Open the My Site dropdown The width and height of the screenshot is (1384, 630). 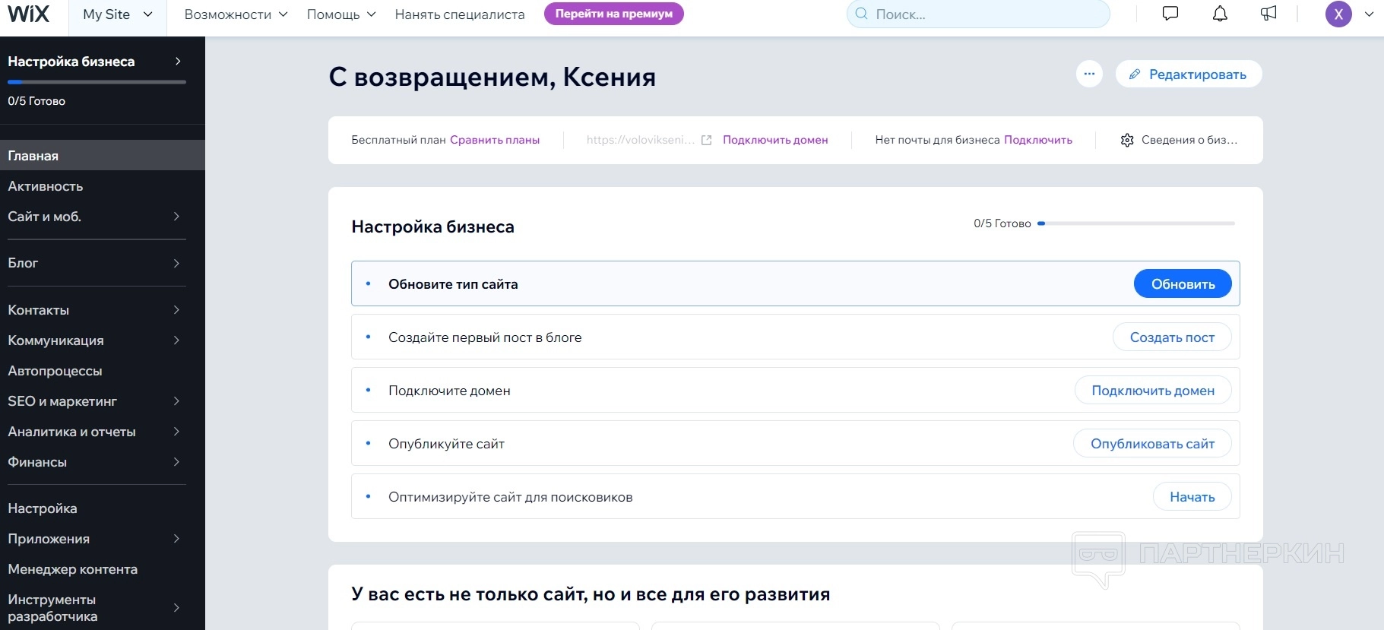click(x=117, y=14)
